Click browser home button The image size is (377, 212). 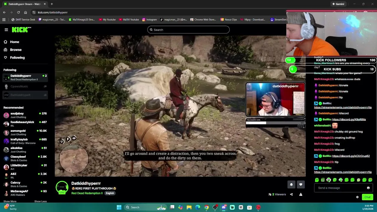point(25,12)
